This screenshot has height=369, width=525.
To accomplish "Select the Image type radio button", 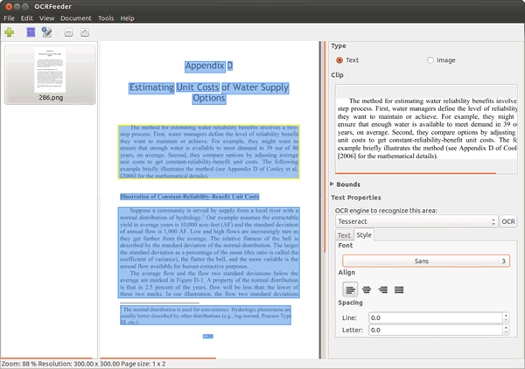I will (430, 60).
